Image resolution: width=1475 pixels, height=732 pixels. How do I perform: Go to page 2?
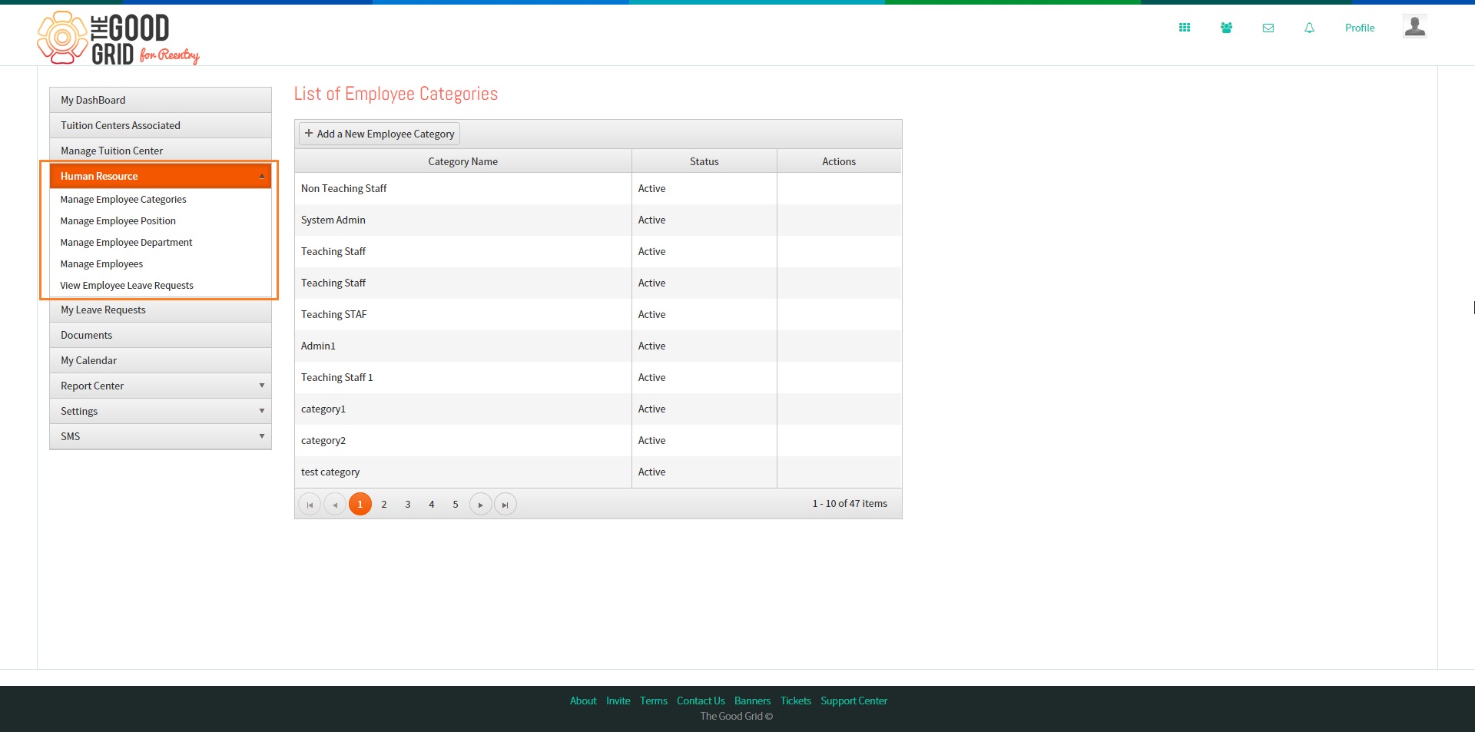pos(384,505)
